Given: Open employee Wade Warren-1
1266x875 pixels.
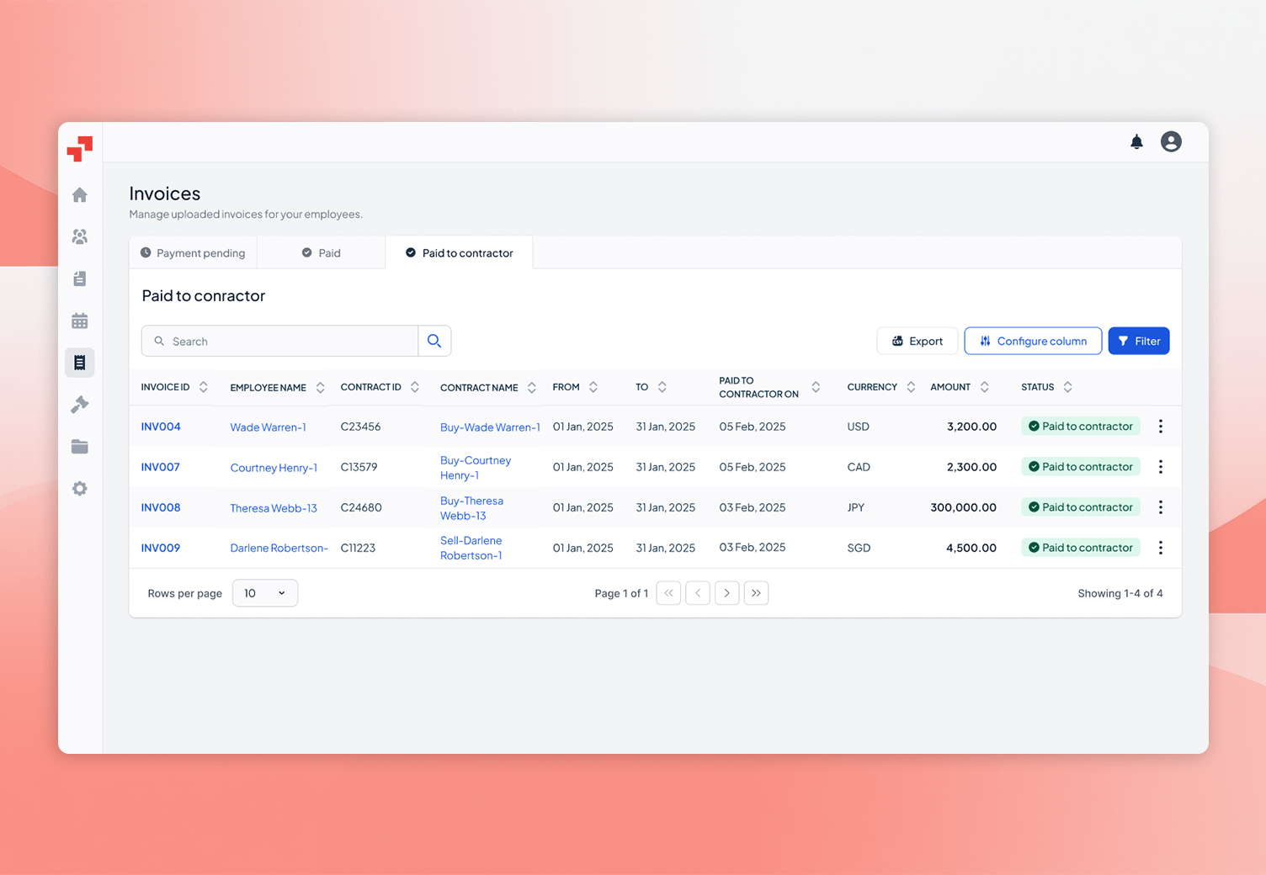Looking at the screenshot, I should click(x=269, y=427).
